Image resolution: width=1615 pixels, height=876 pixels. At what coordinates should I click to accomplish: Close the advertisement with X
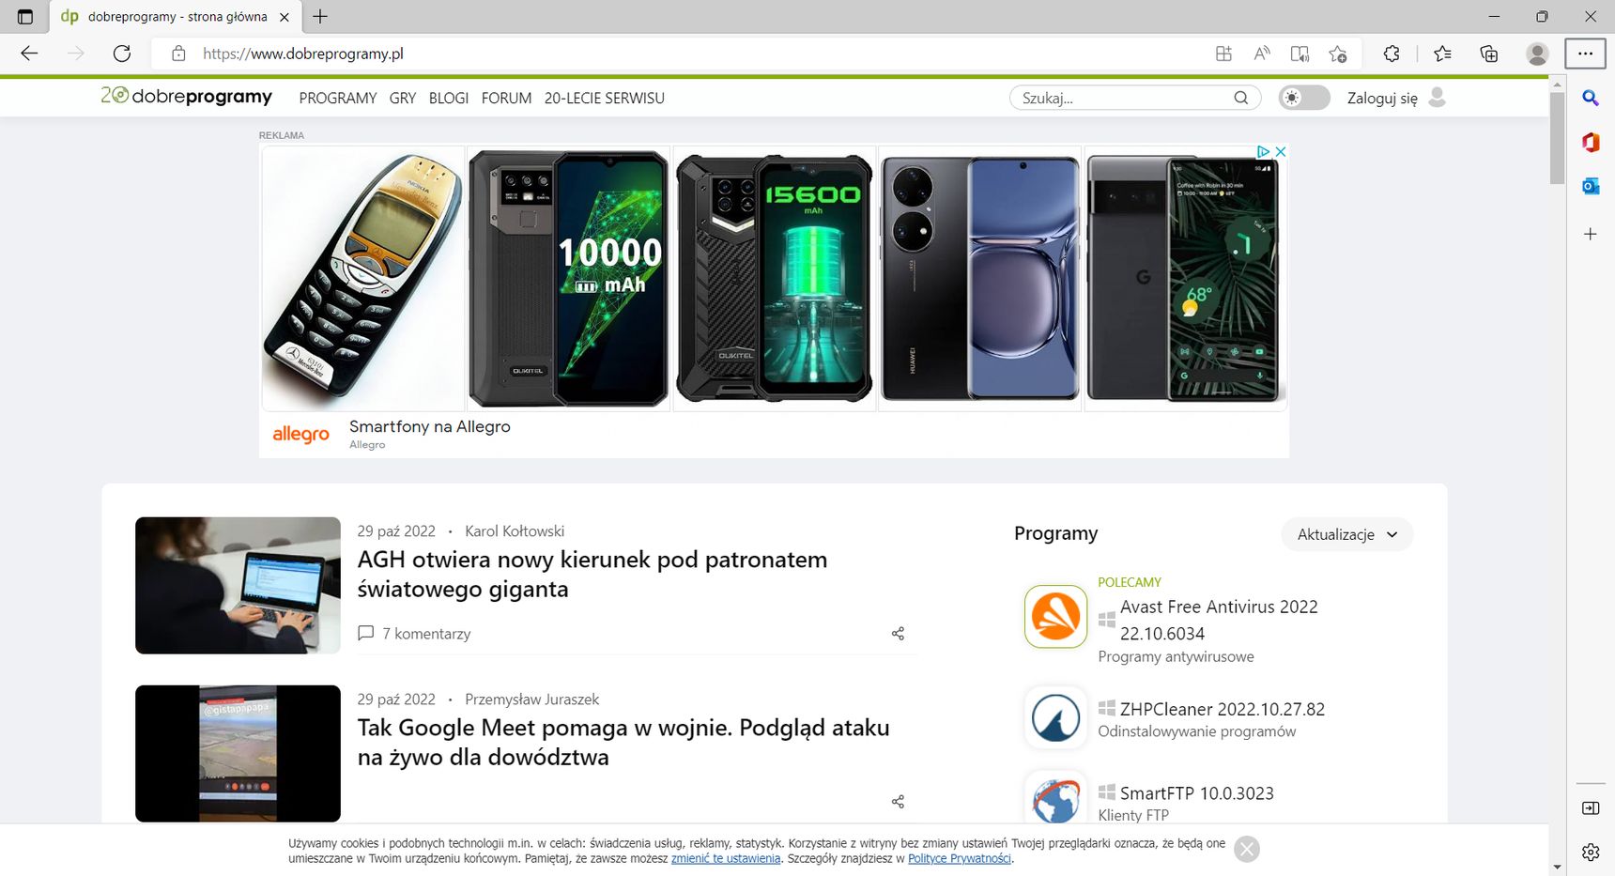pyautogui.click(x=1280, y=151)
